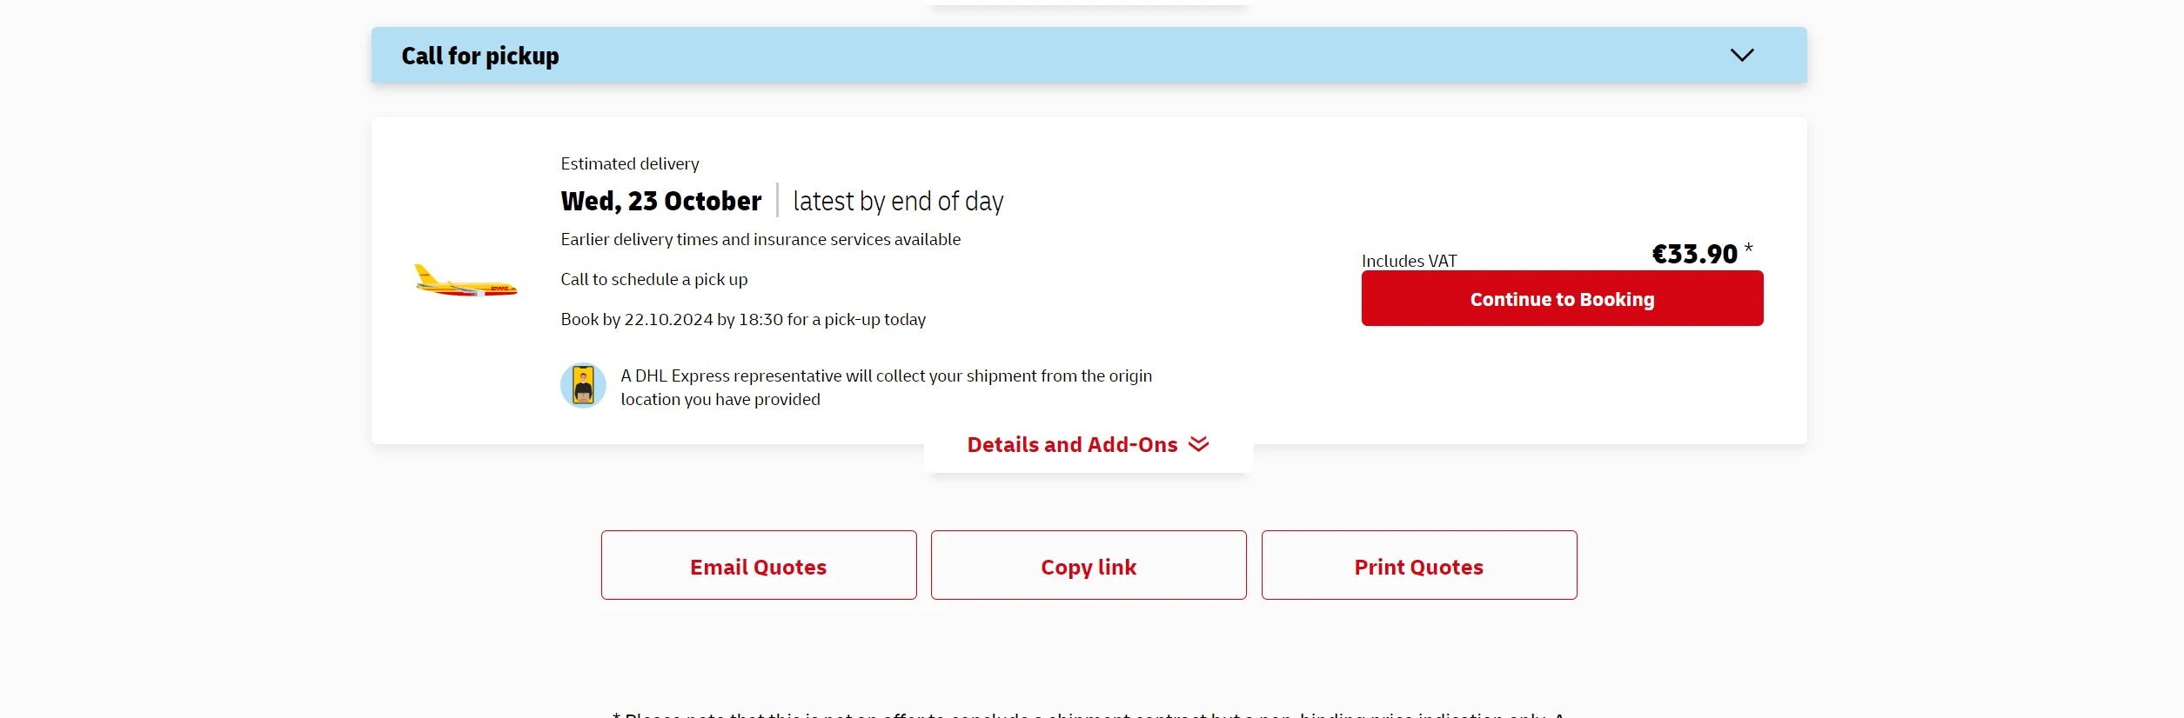Click the DHL Express representative description text
Viewport: 2184px width, 718px height.
(x=885, y=387)
